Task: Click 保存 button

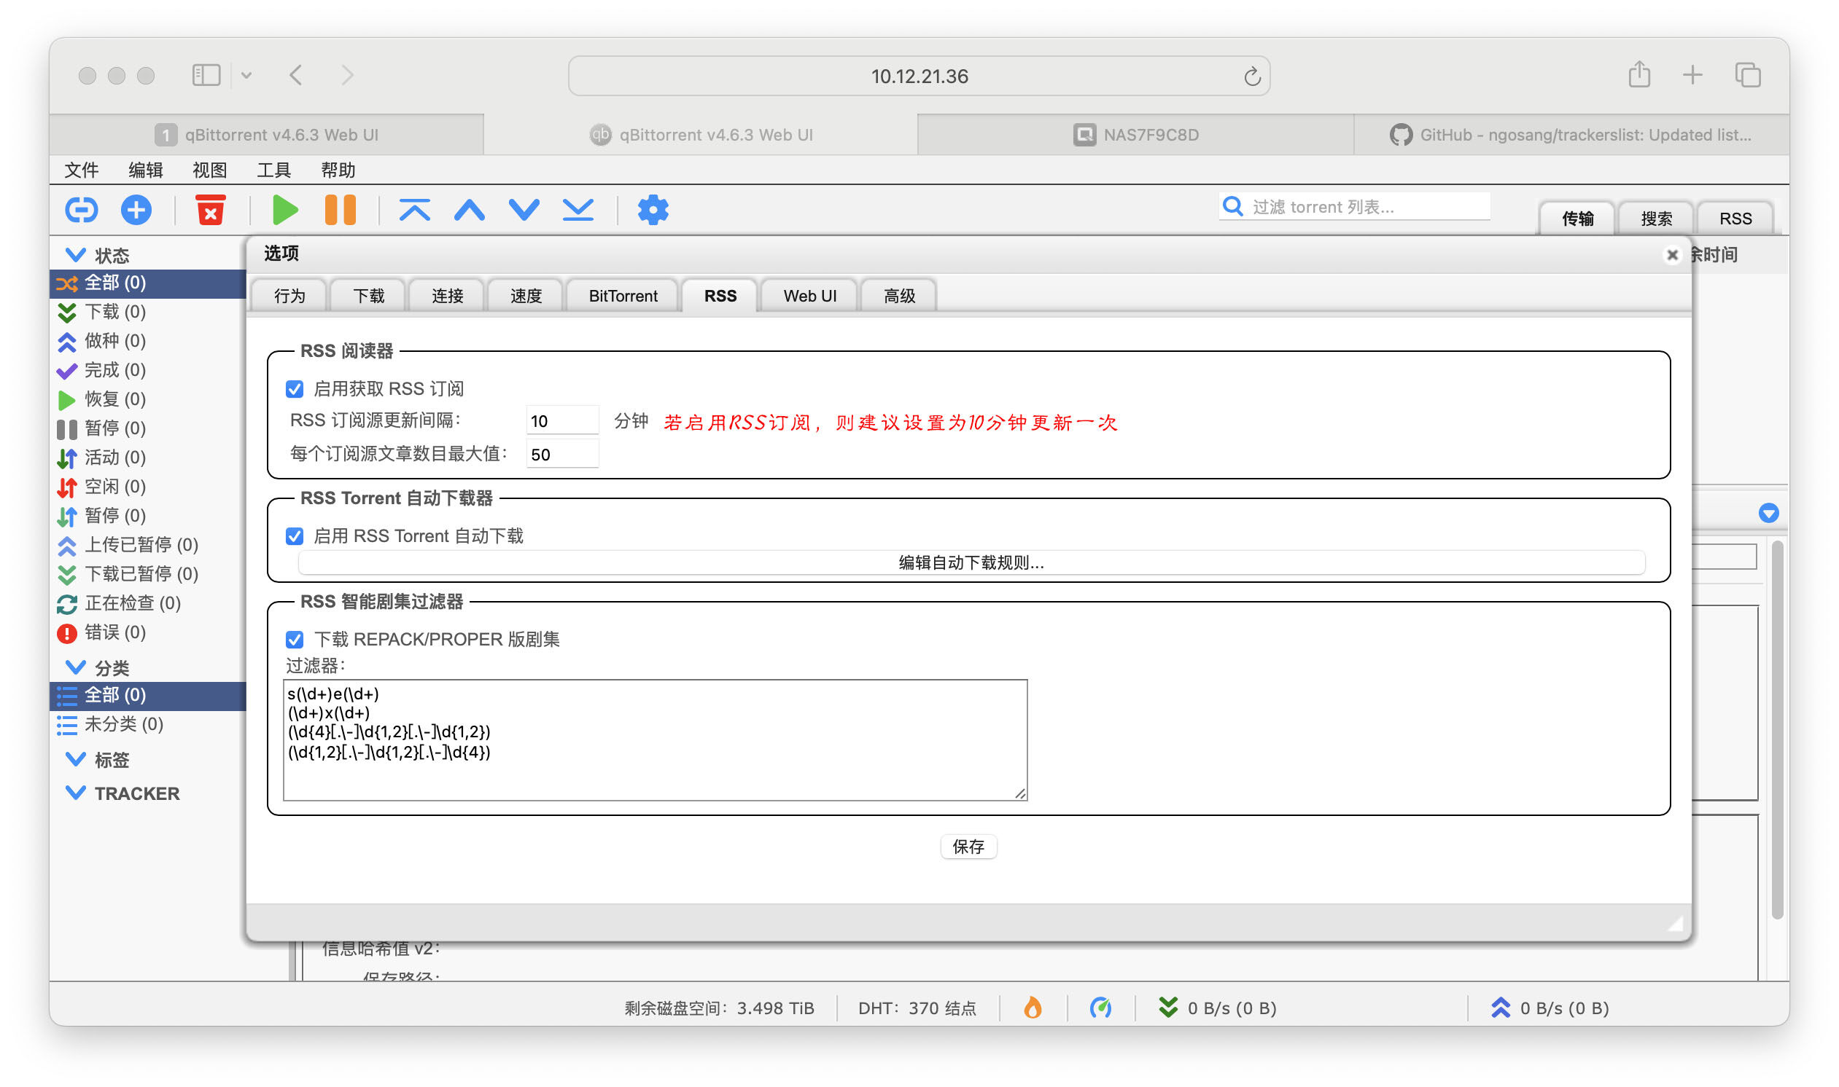Action: pos(968,847)
